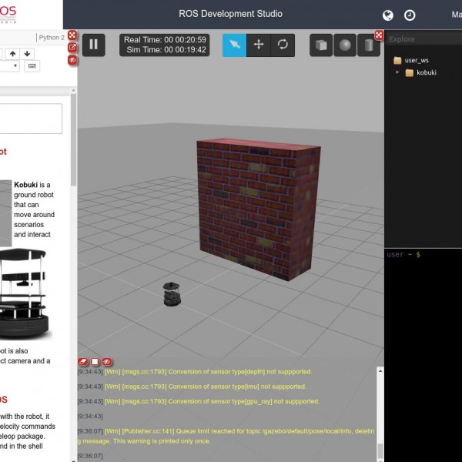
Task: Click the globe icon in the header
Action: (388, 15)
